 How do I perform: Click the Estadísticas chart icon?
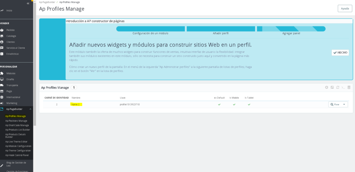tap(2, 54)
